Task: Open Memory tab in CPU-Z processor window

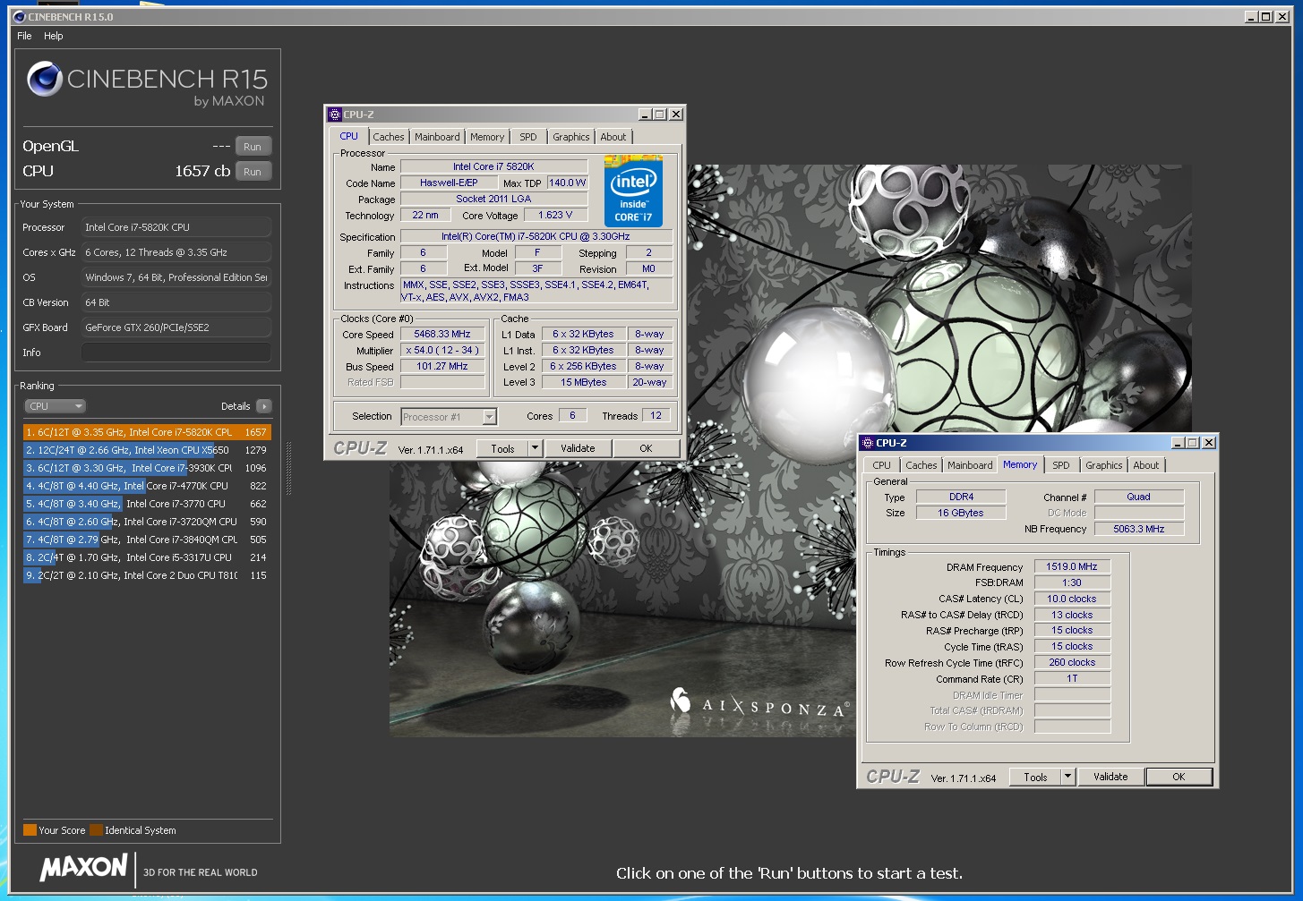Action: (x=487, y=137)
